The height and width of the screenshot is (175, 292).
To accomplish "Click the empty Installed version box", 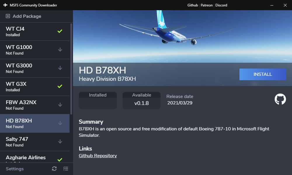I will [98, 100].
